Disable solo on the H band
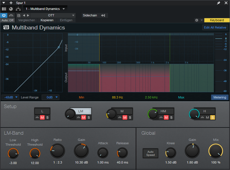The width and height of the screenshot is (230, 170). (x=212, y=117)
